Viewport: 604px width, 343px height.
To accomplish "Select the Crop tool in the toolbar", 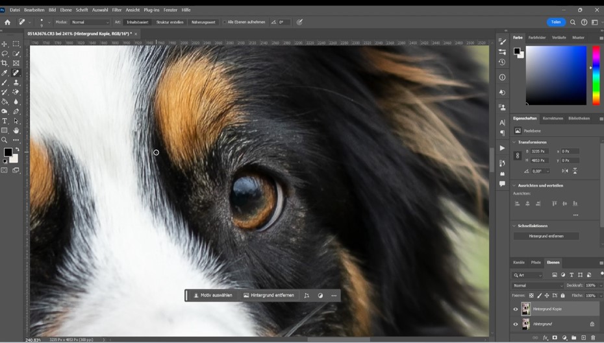I will (5, 63).
